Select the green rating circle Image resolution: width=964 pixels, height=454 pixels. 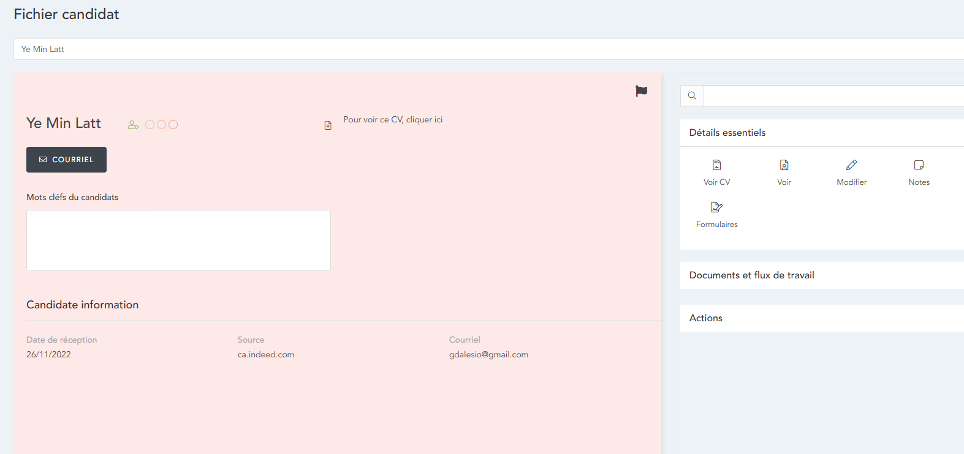tap(150, 125)
